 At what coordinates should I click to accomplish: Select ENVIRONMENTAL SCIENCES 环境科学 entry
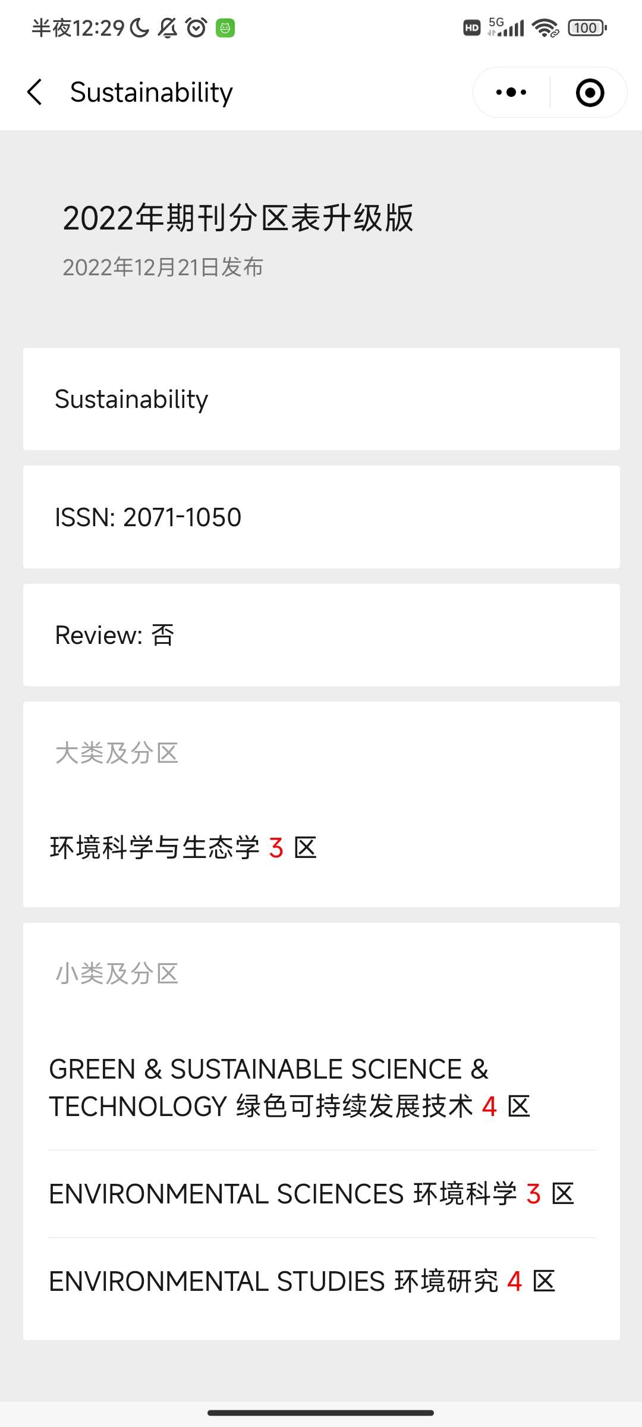click(311, 1194)
